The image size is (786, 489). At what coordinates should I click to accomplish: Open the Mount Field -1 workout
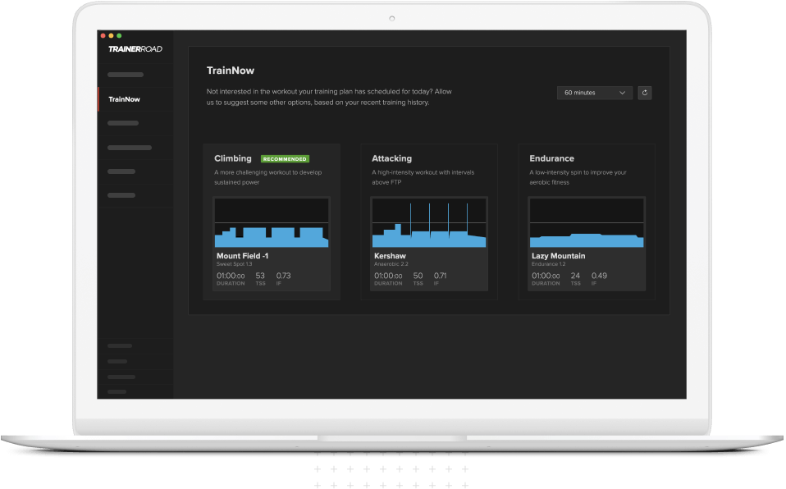[241, 255]
